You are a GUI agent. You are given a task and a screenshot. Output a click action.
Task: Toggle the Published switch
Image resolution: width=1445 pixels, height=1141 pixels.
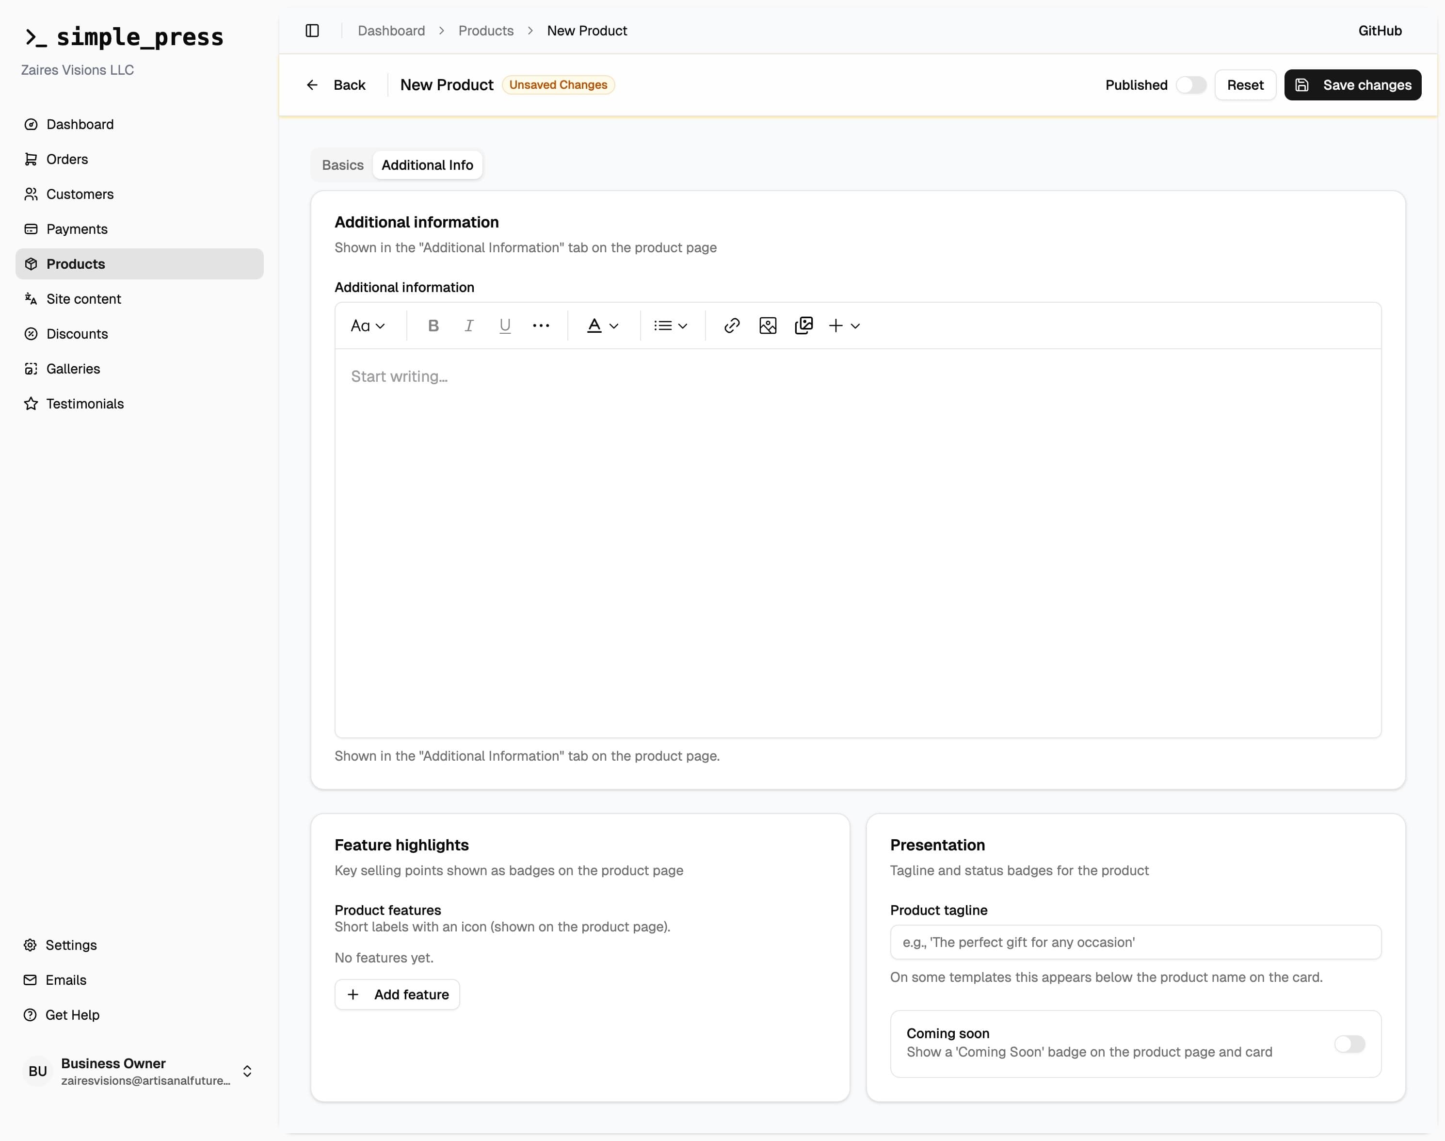coord(1192,84)
